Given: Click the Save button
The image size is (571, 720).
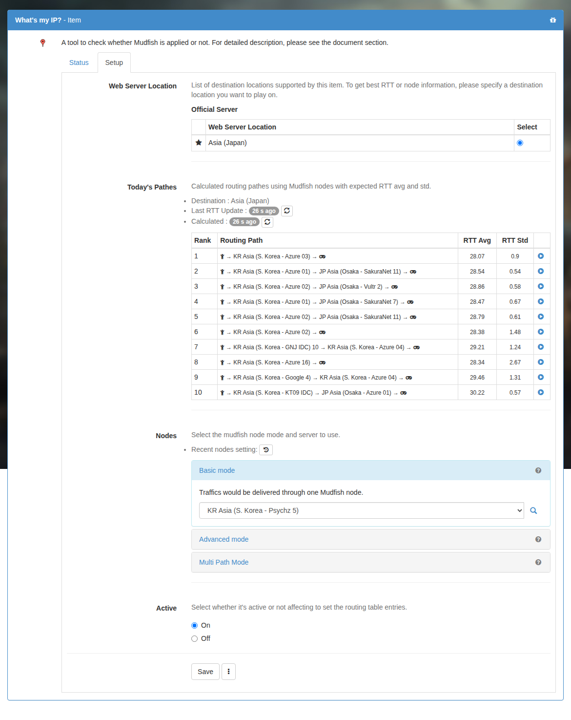Looking at the screenshot, I should pos(205,672).
